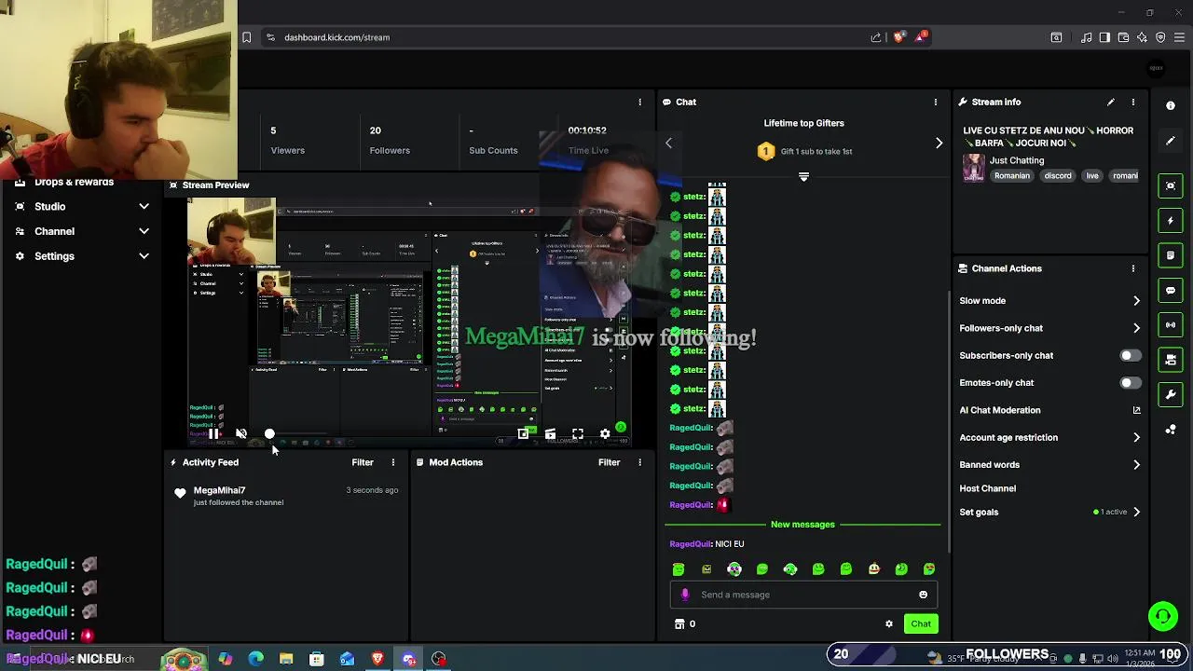This screenshot has height=671, width=1193.
Task: Click the Just Chatting category name
Action: point(1017,160)
